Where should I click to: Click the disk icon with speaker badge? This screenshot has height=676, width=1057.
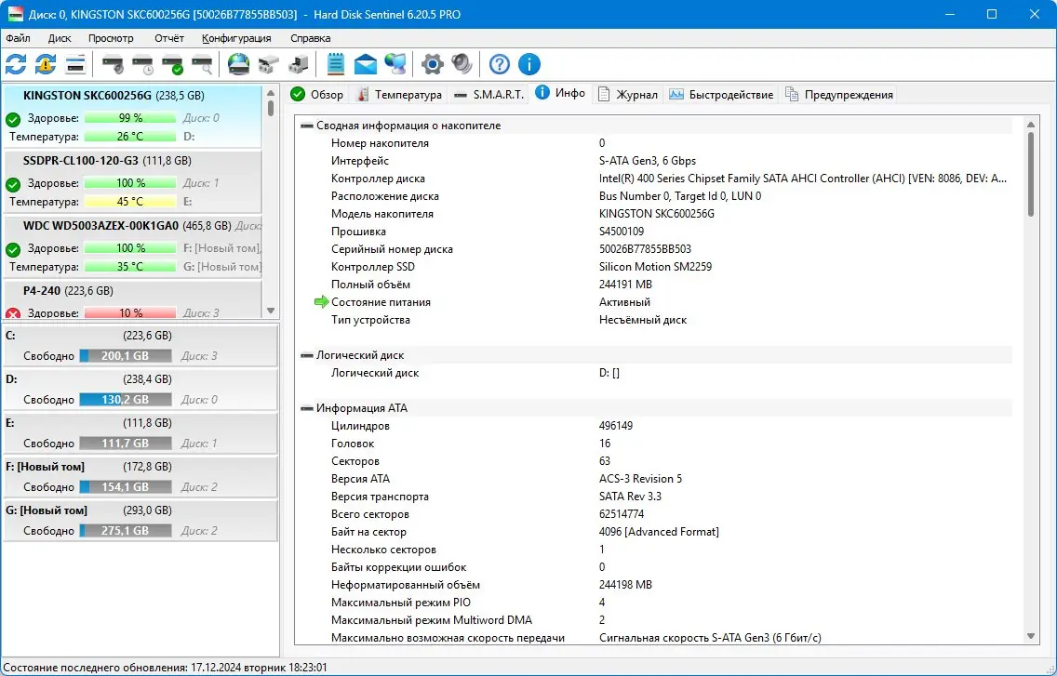(x=114, y=65)
